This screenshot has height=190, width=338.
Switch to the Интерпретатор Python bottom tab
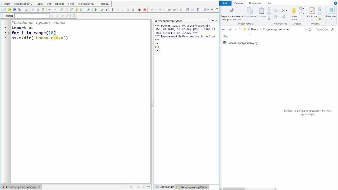coord(192,187)
